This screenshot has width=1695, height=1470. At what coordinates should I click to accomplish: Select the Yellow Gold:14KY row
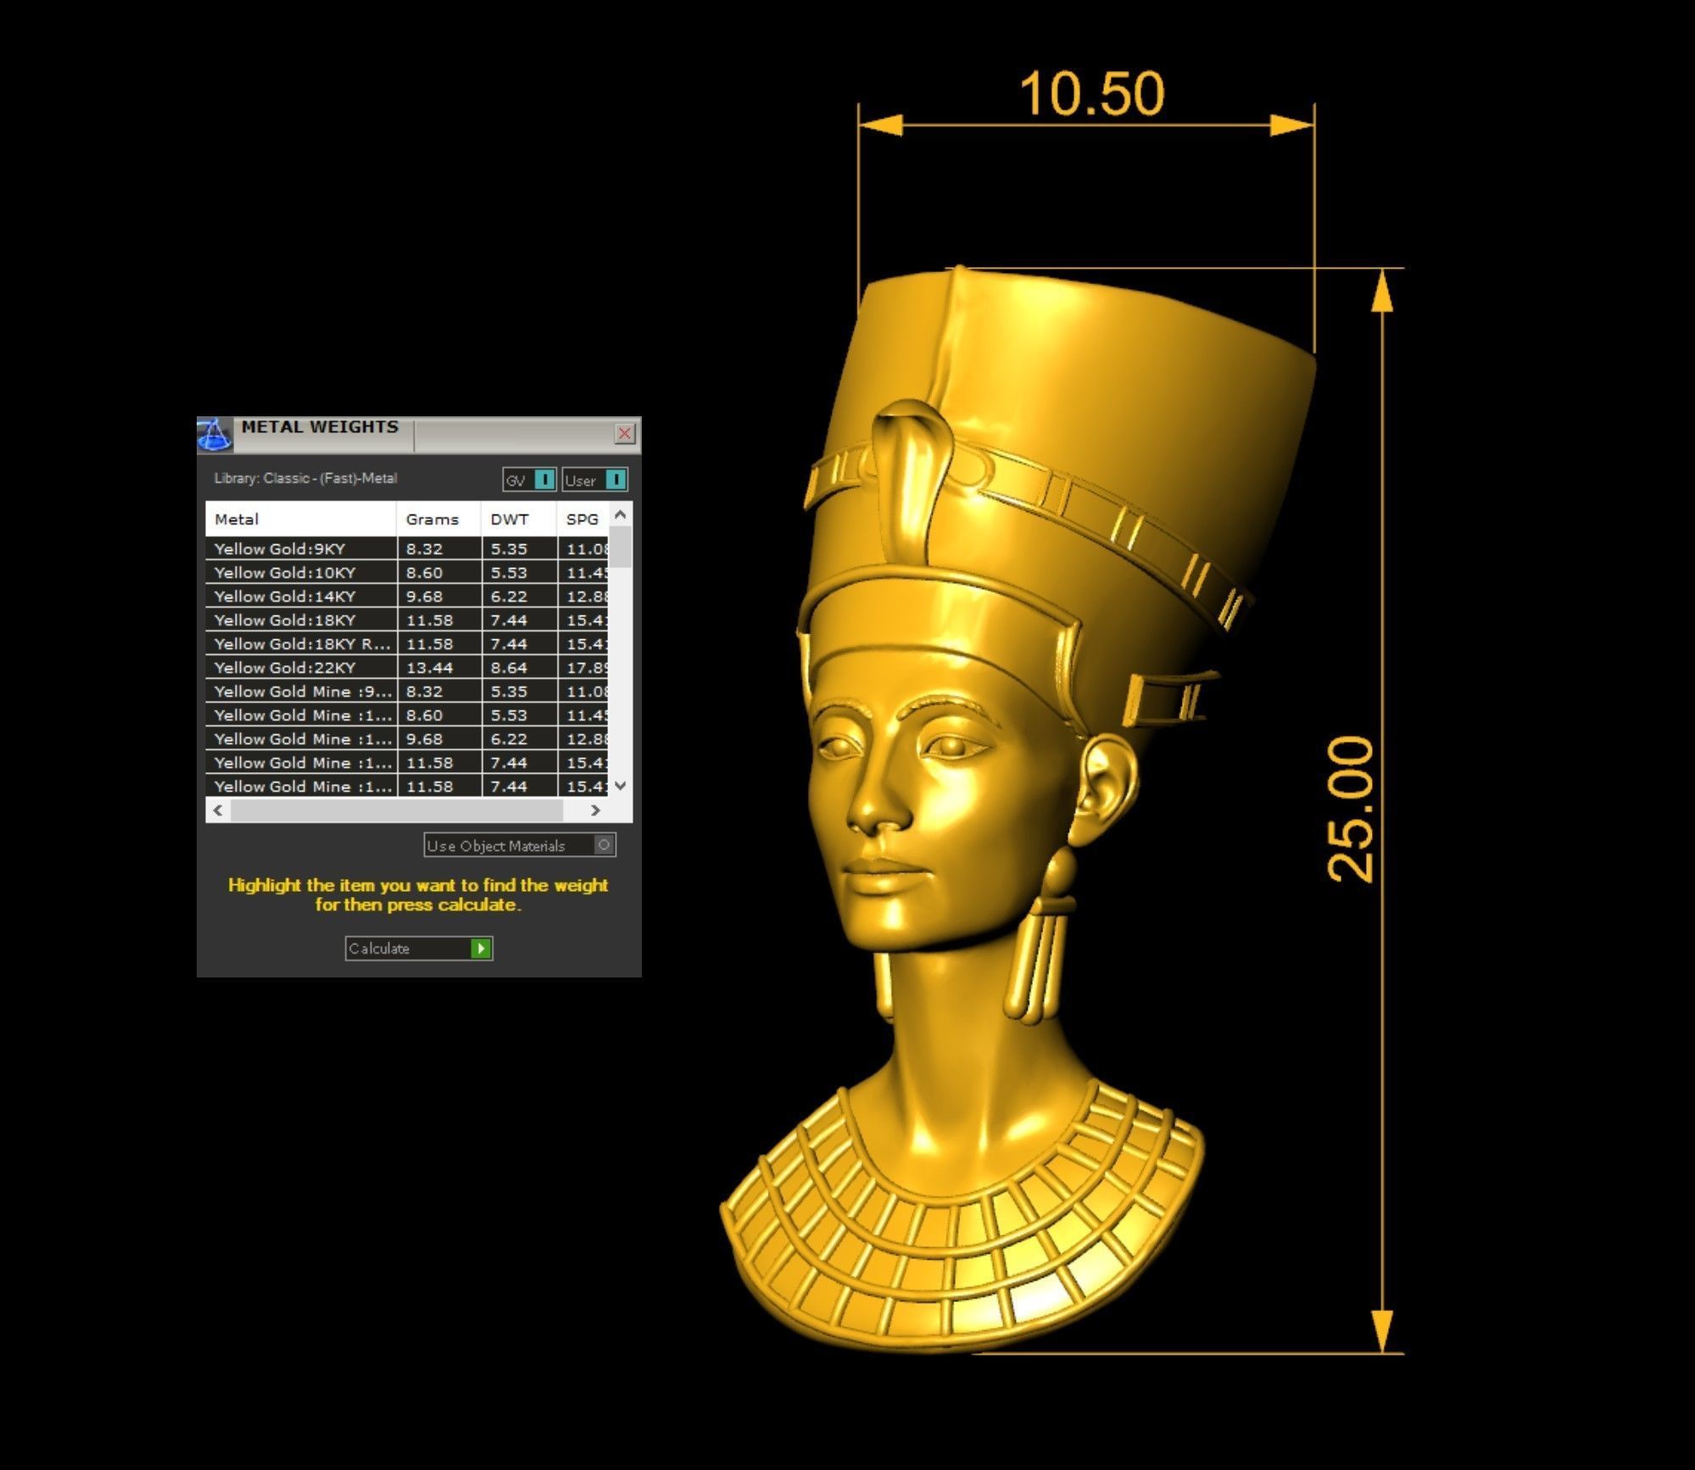(x=407, y=596)
